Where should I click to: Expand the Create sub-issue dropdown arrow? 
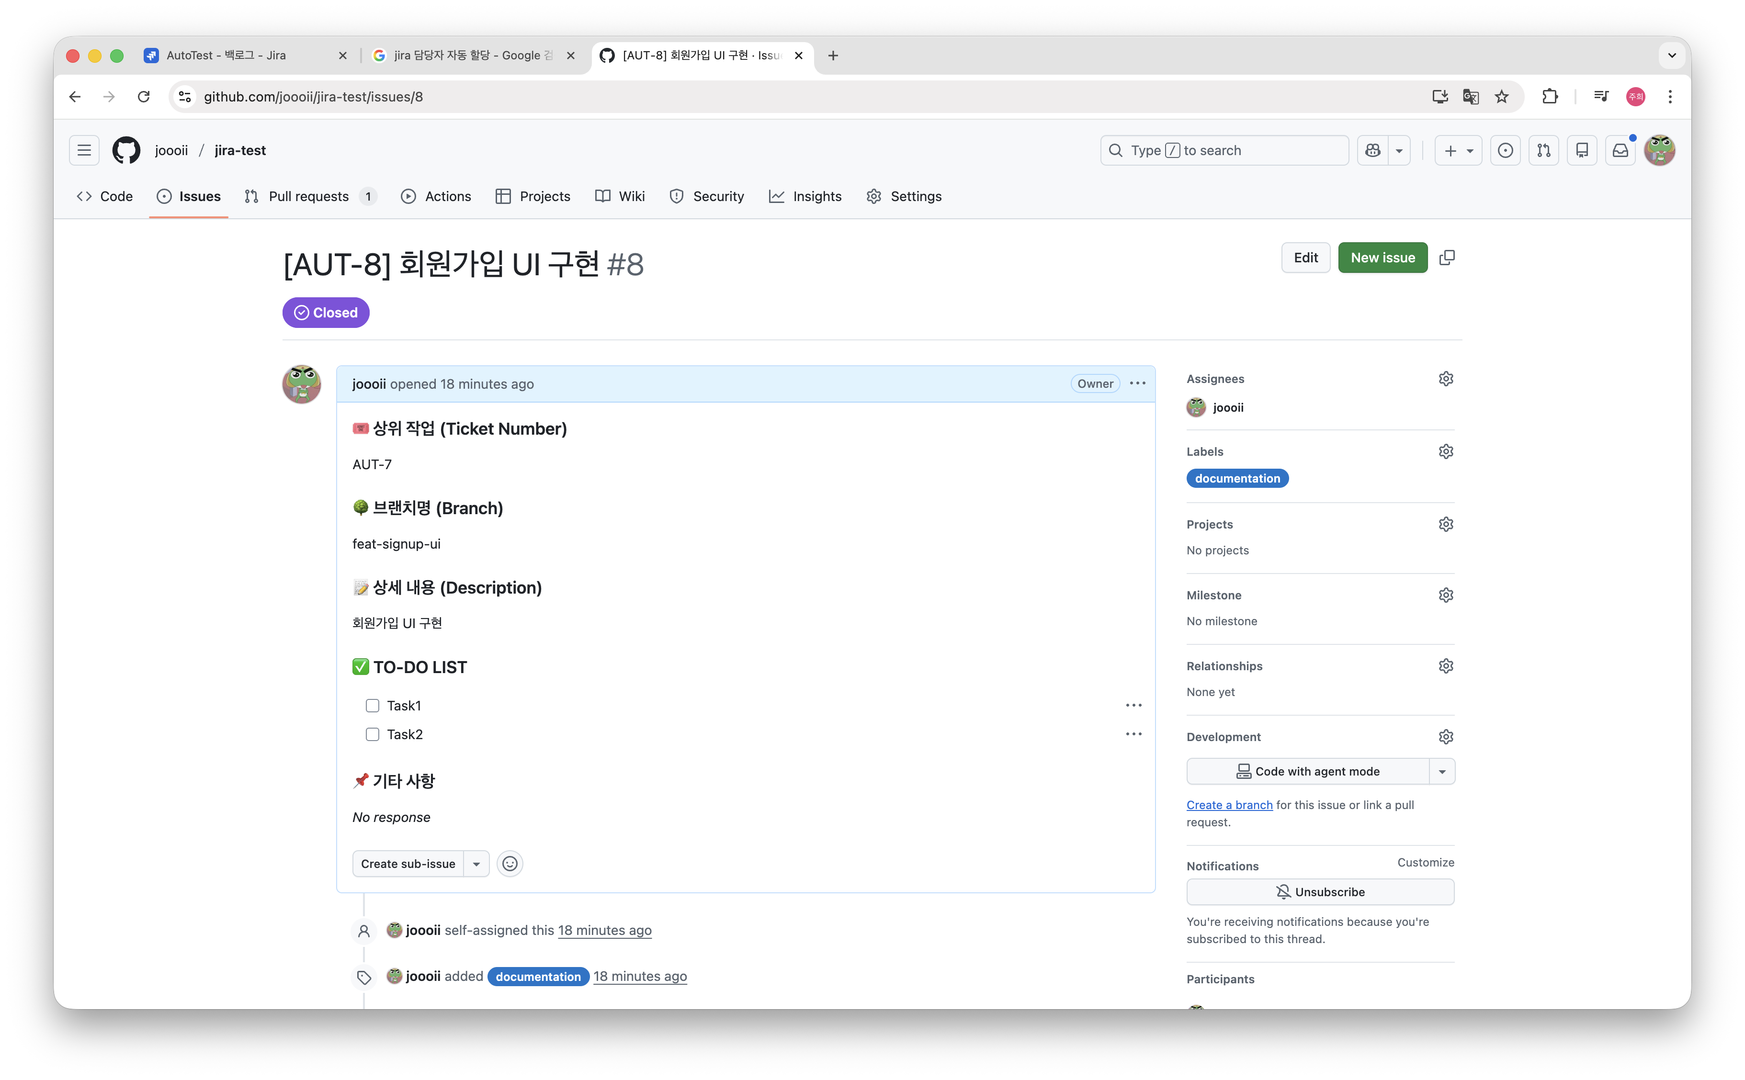(476, 864)
